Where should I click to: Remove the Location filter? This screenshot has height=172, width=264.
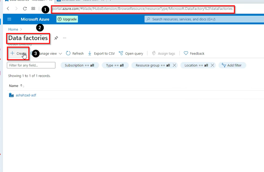click(x=212, y=65)
